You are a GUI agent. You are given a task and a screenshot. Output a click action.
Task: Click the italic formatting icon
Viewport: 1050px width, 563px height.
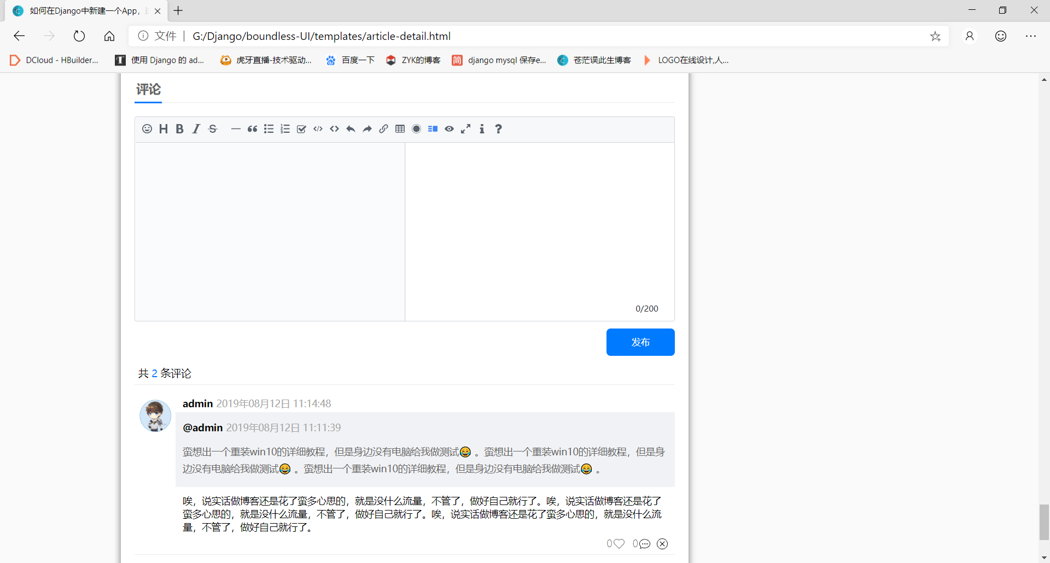[196, 129]
